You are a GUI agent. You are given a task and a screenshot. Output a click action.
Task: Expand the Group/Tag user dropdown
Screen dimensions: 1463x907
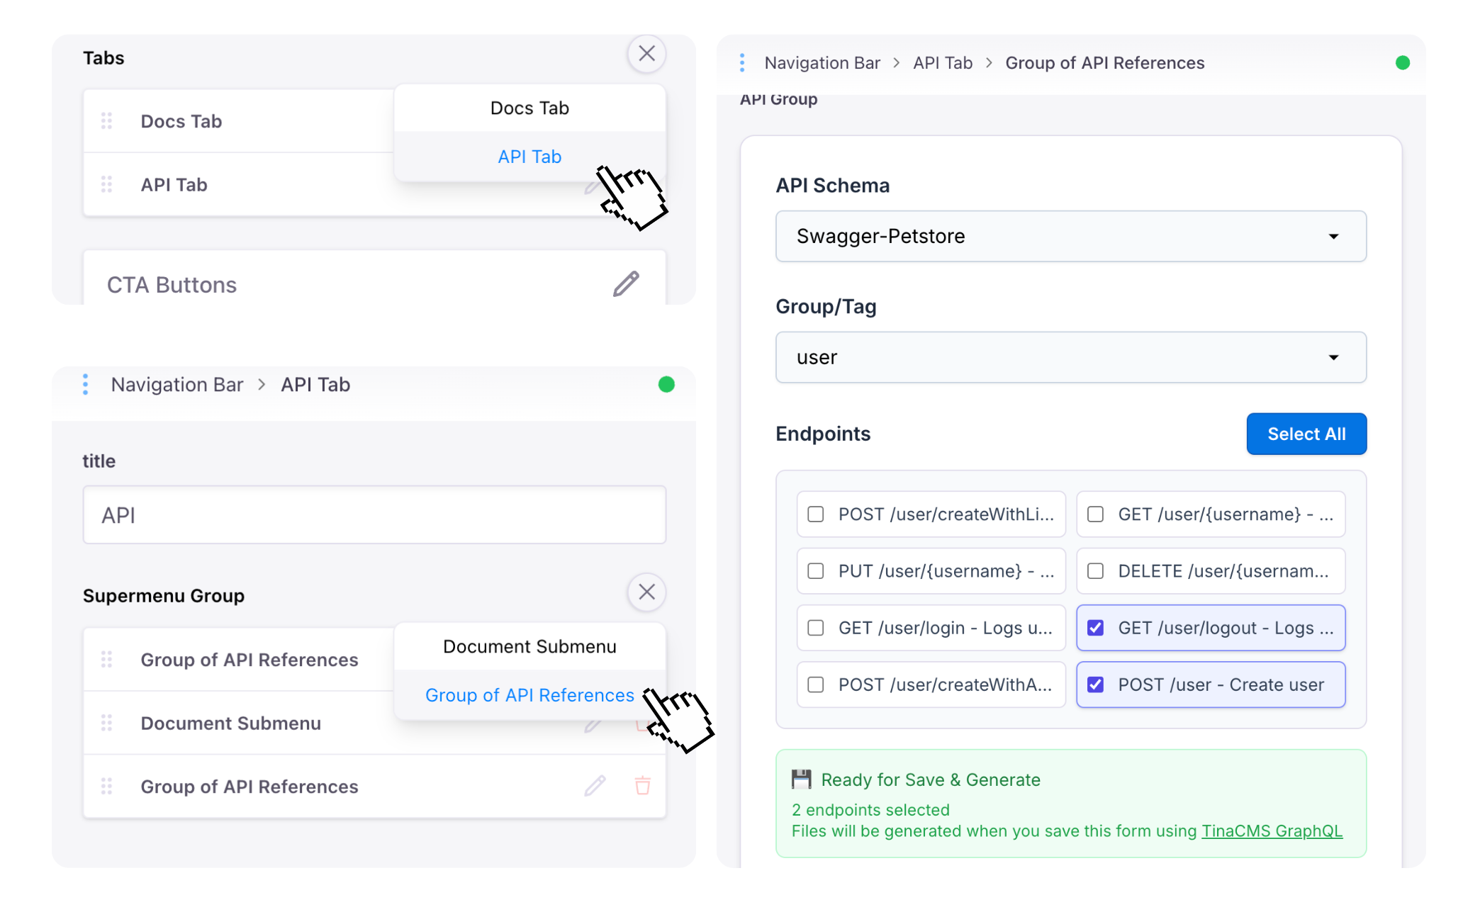[1070, 357]
